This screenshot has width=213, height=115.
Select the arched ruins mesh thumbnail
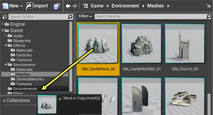pos(185,96)
